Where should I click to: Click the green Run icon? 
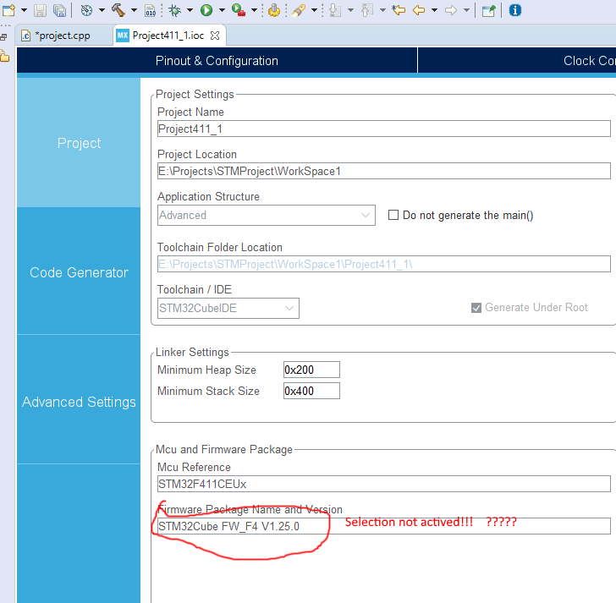pyautogui.click(x=206, y=10)
